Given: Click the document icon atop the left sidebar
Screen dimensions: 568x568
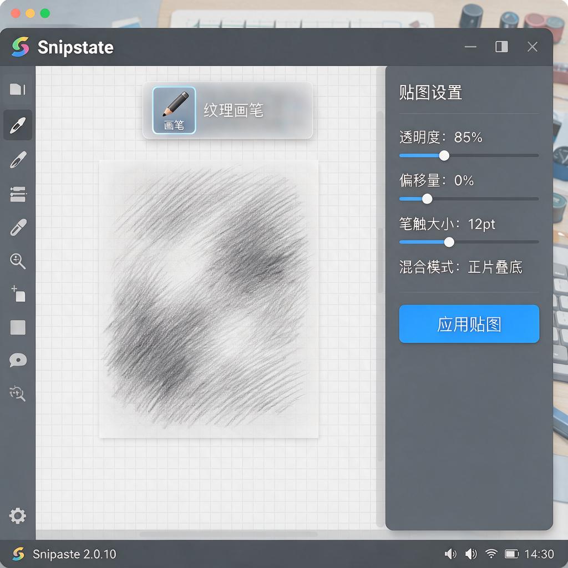Looking at the screenshot, I should coord(17,89).
